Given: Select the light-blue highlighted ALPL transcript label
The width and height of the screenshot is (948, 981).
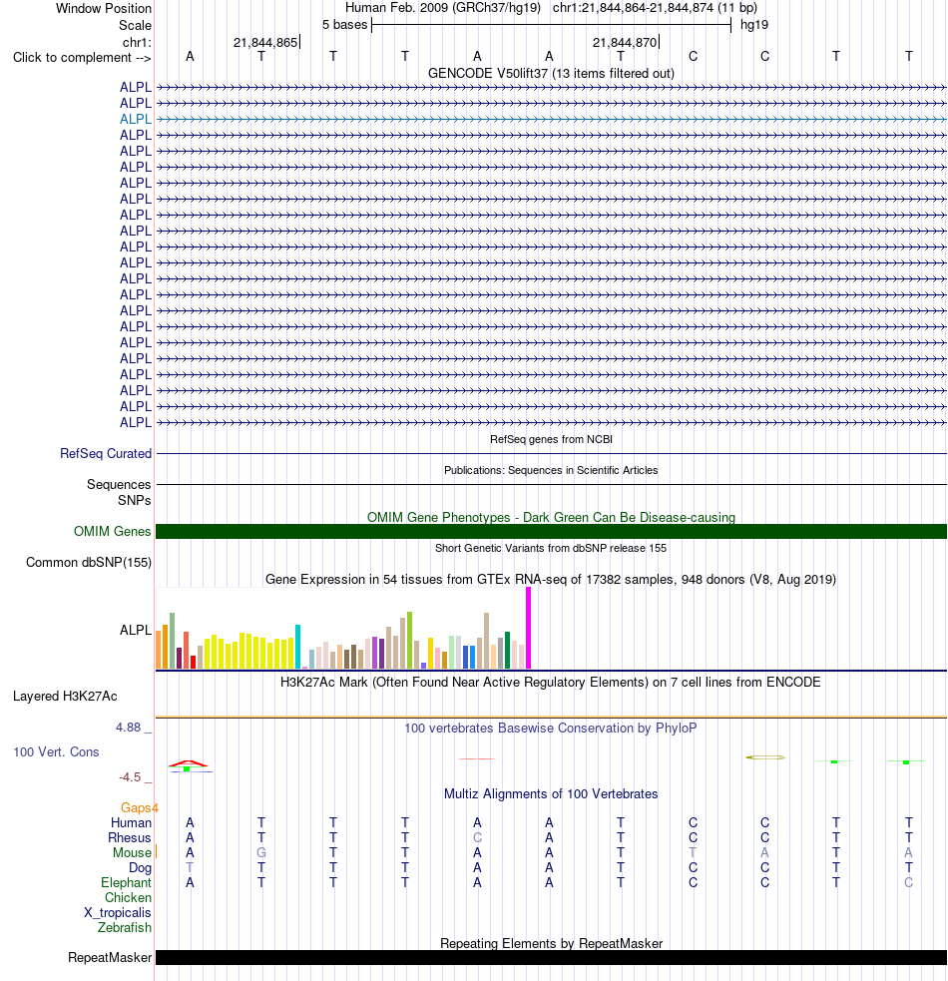Looking at the screenshot, I should coord(136,119).
